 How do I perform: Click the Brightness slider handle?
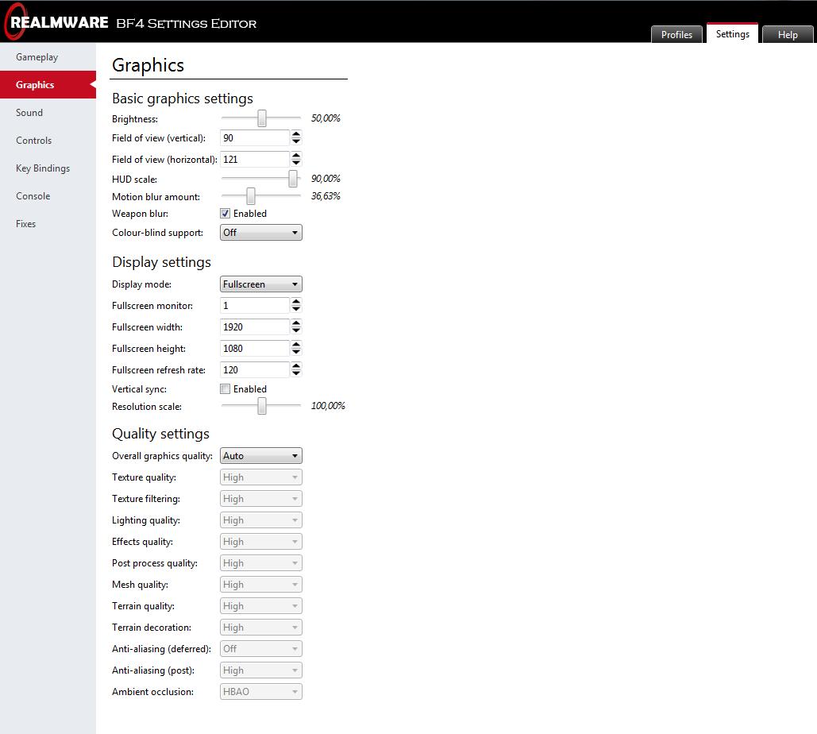[262, 118]
